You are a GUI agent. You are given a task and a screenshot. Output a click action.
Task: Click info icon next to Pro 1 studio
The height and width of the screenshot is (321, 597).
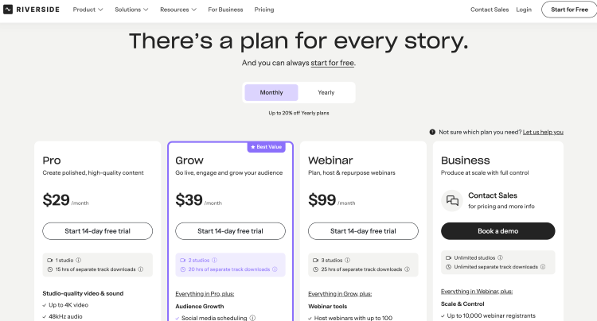[x=79, y=261]
